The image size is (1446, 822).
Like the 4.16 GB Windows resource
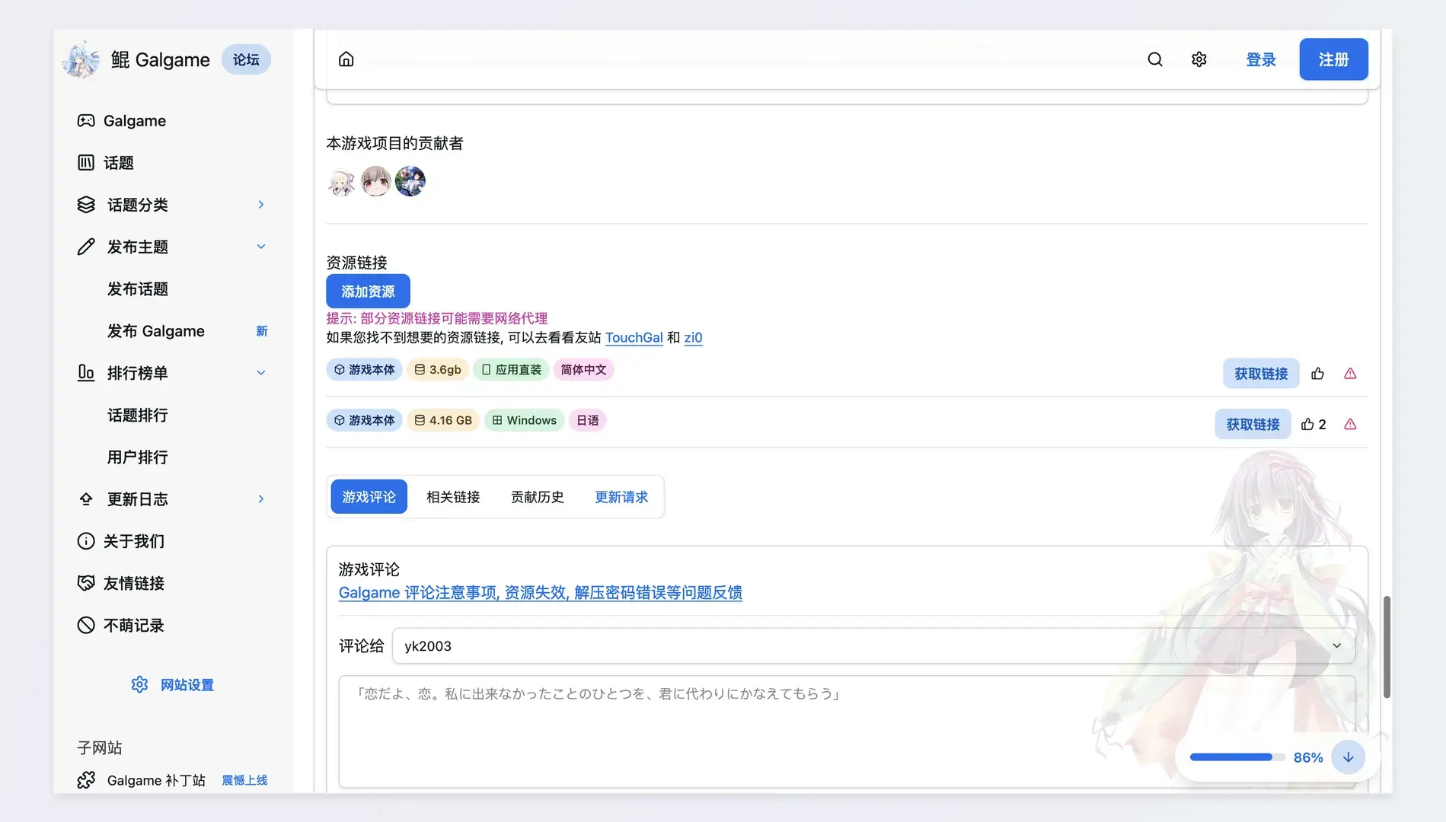tap(1314, 425)
